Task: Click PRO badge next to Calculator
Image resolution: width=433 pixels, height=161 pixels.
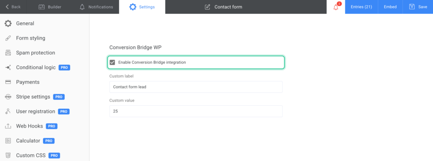Action: pyautogui.click(x=49, y=141)
